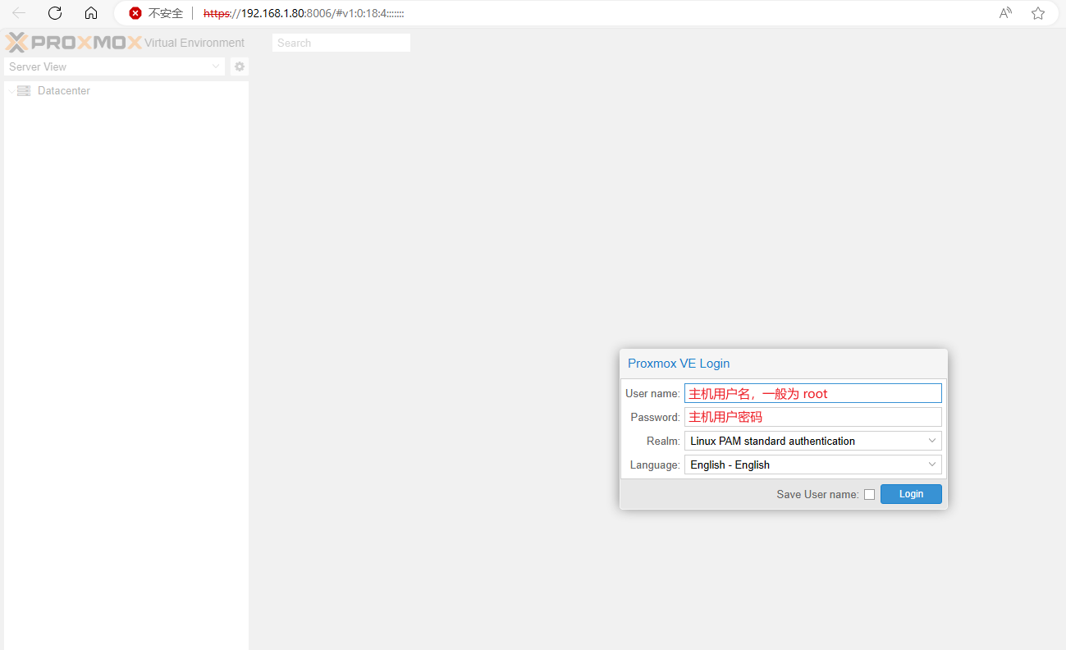This screenshot has width=1066, height=650.
Task: Click the red not-secure warning icon
Action: pos(135,13)
